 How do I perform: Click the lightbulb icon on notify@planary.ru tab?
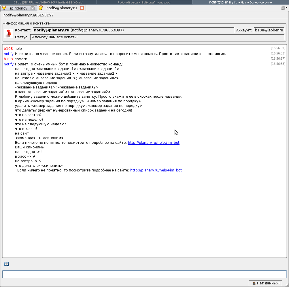pyautogui.click(x=41, y=8)
